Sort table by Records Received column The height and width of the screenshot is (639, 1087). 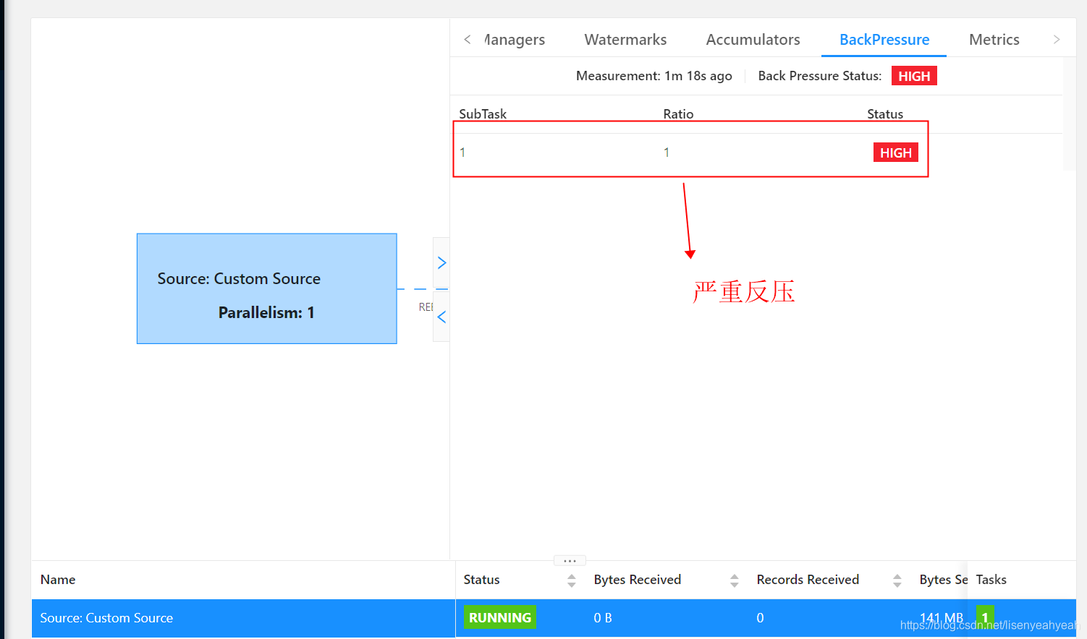click(x=897, y=580)
